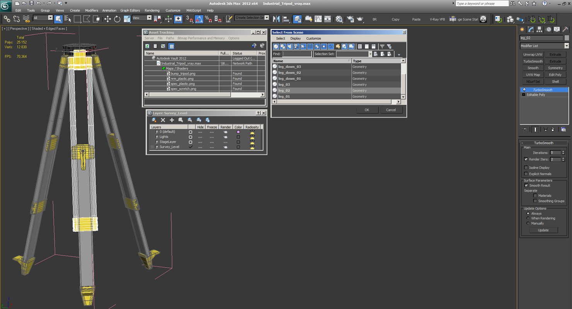
Task: Choose the Select and Rotate tool
Action: tap(117, 19)
